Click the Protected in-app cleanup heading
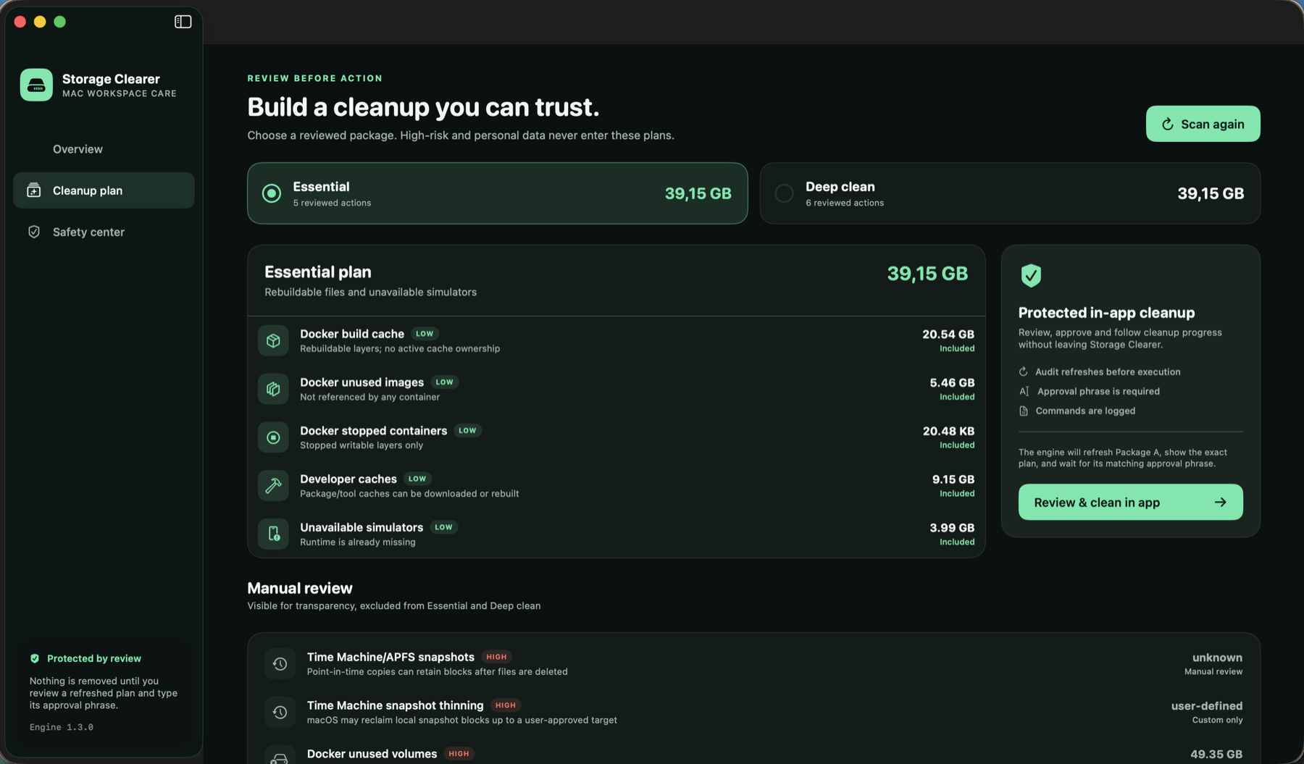The image size is (1304, 764). click(1106, 313)
